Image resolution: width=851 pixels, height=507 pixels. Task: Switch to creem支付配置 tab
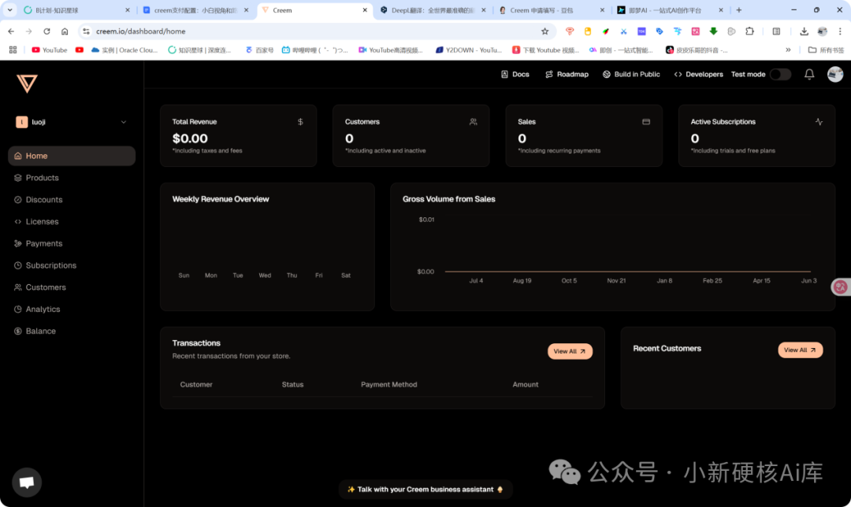tap(195, 10)
